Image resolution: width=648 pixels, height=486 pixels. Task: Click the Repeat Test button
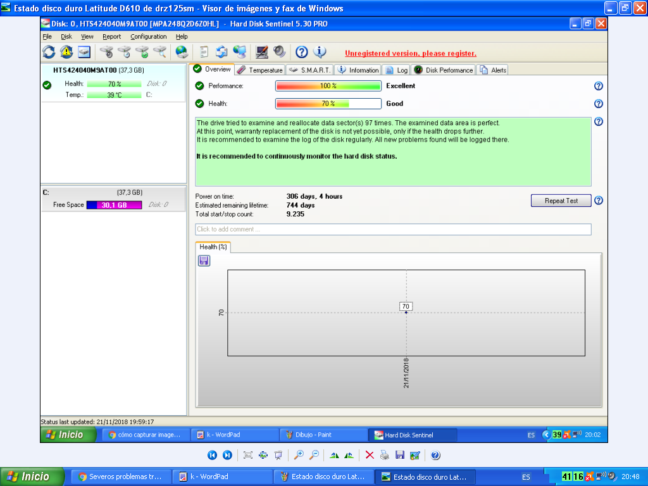click(561, 201)
